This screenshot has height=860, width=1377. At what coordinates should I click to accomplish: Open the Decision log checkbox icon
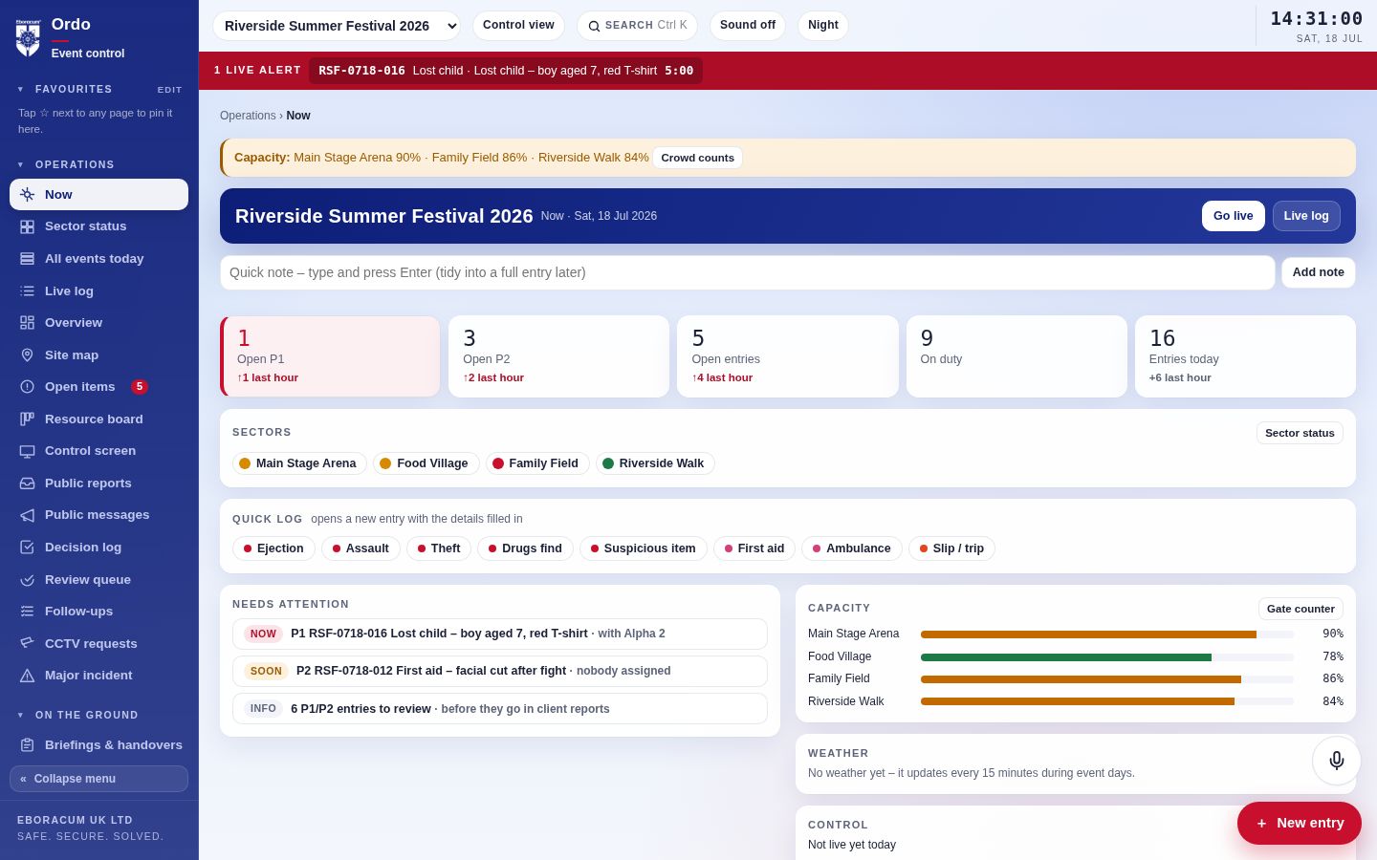(x=27, y=548)
